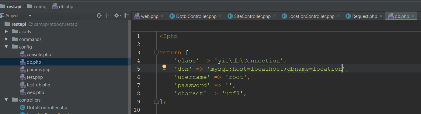Close the DotblController.php tab
Viewport: 421px width, 114px height.
(220, 16)
